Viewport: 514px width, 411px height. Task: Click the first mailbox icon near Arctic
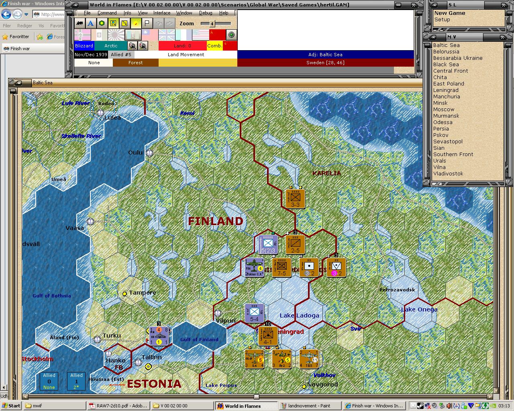133,45
